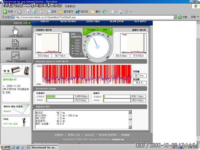Click the Refresh page toolbar icon
The height and width of the screenshot is (150, 200).
point(35,12)
